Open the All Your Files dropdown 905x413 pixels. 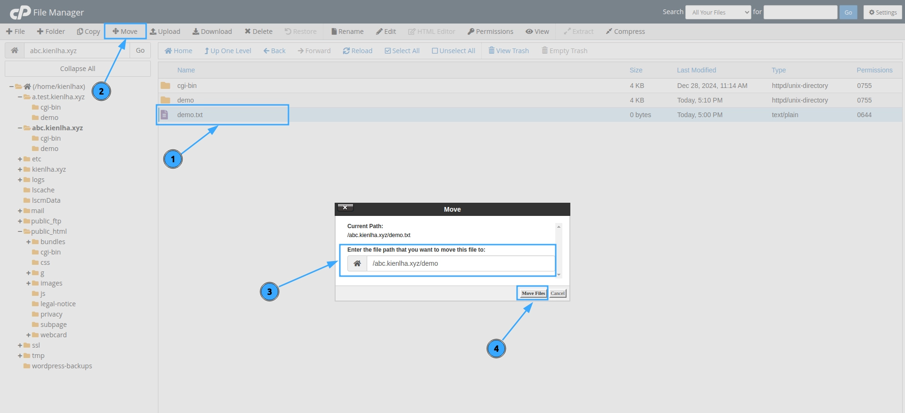(x=718, y=12)
